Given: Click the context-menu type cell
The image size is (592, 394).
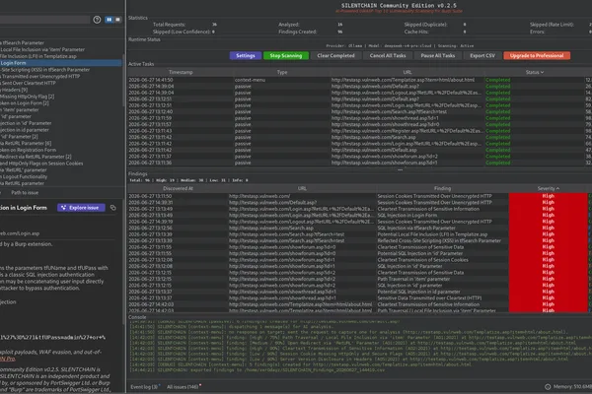Looking at the screenshot, I should tap(250, 80).
